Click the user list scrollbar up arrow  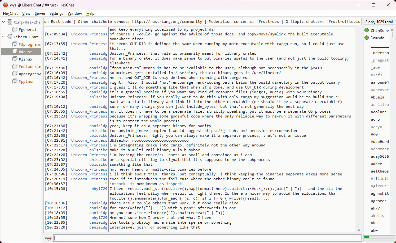(392, 29)
